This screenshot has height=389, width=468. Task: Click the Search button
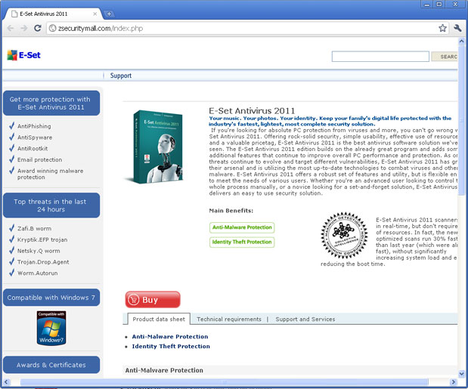click(445, 57)
